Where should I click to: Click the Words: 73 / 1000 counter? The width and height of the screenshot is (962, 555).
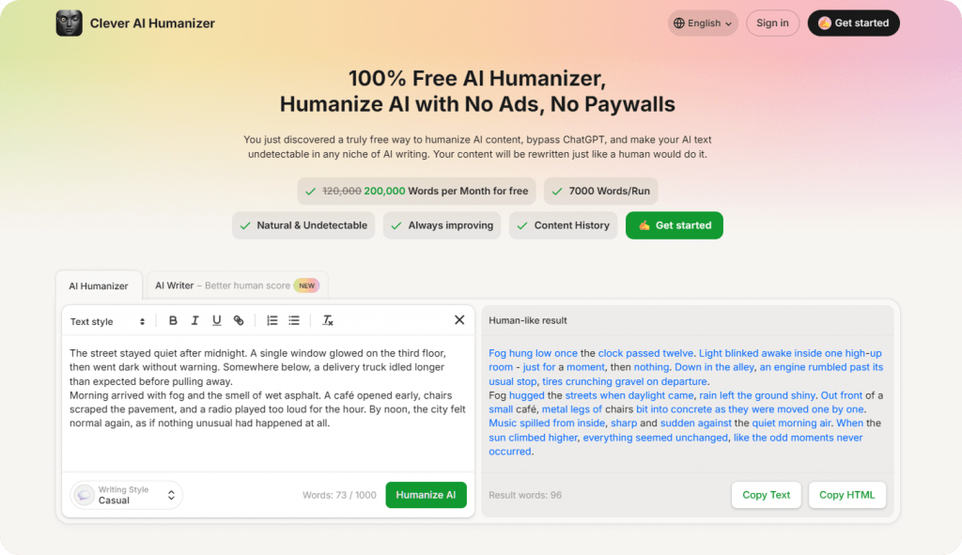pyautogui.click(x=339, y=495)
